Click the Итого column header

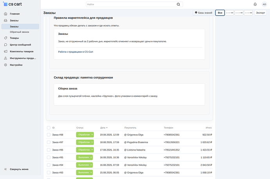209,128
